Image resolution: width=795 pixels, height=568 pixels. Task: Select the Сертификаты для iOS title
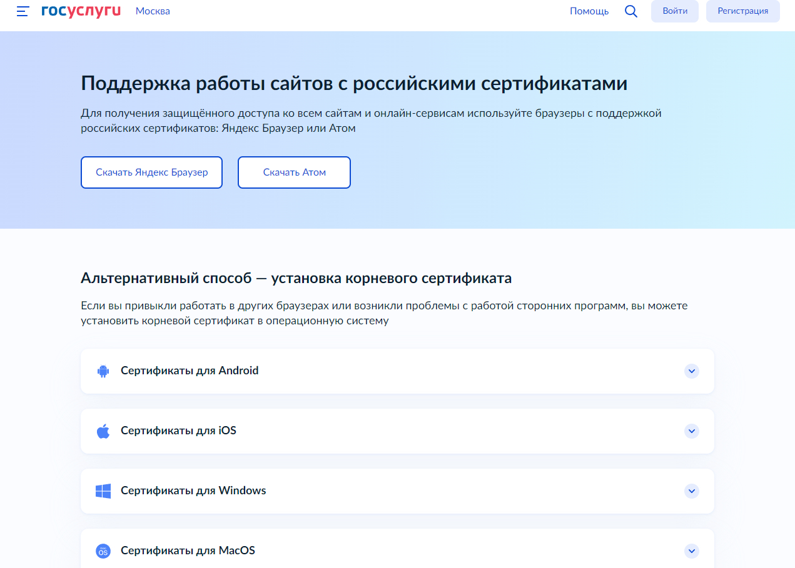[x=178, y=431]
